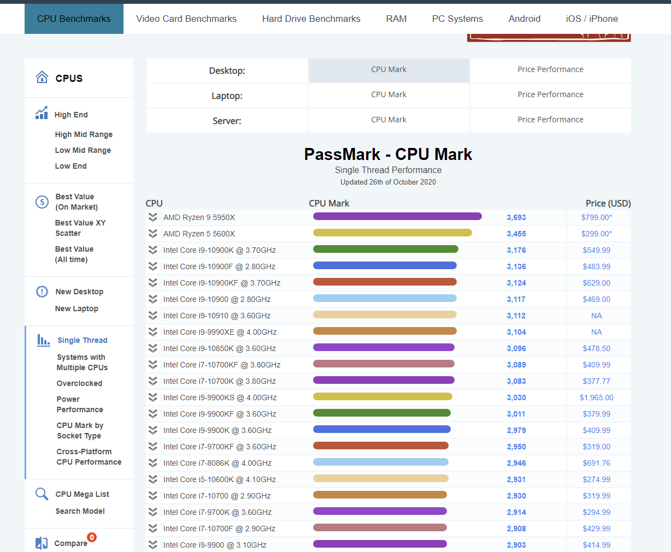The image size is (671, 552).
Task: Open Server Price Performance chart
Action: 550,120
